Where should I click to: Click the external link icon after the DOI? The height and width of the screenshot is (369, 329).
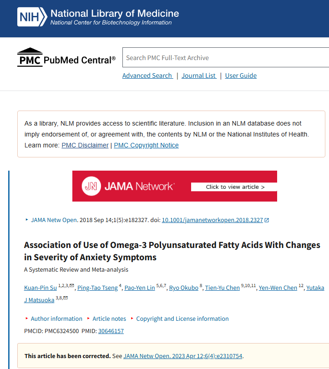(267, 220)
